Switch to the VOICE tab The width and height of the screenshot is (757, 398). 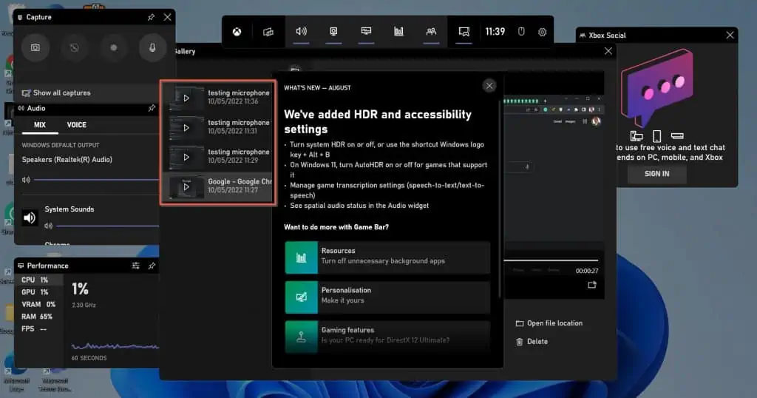point(77,125)
